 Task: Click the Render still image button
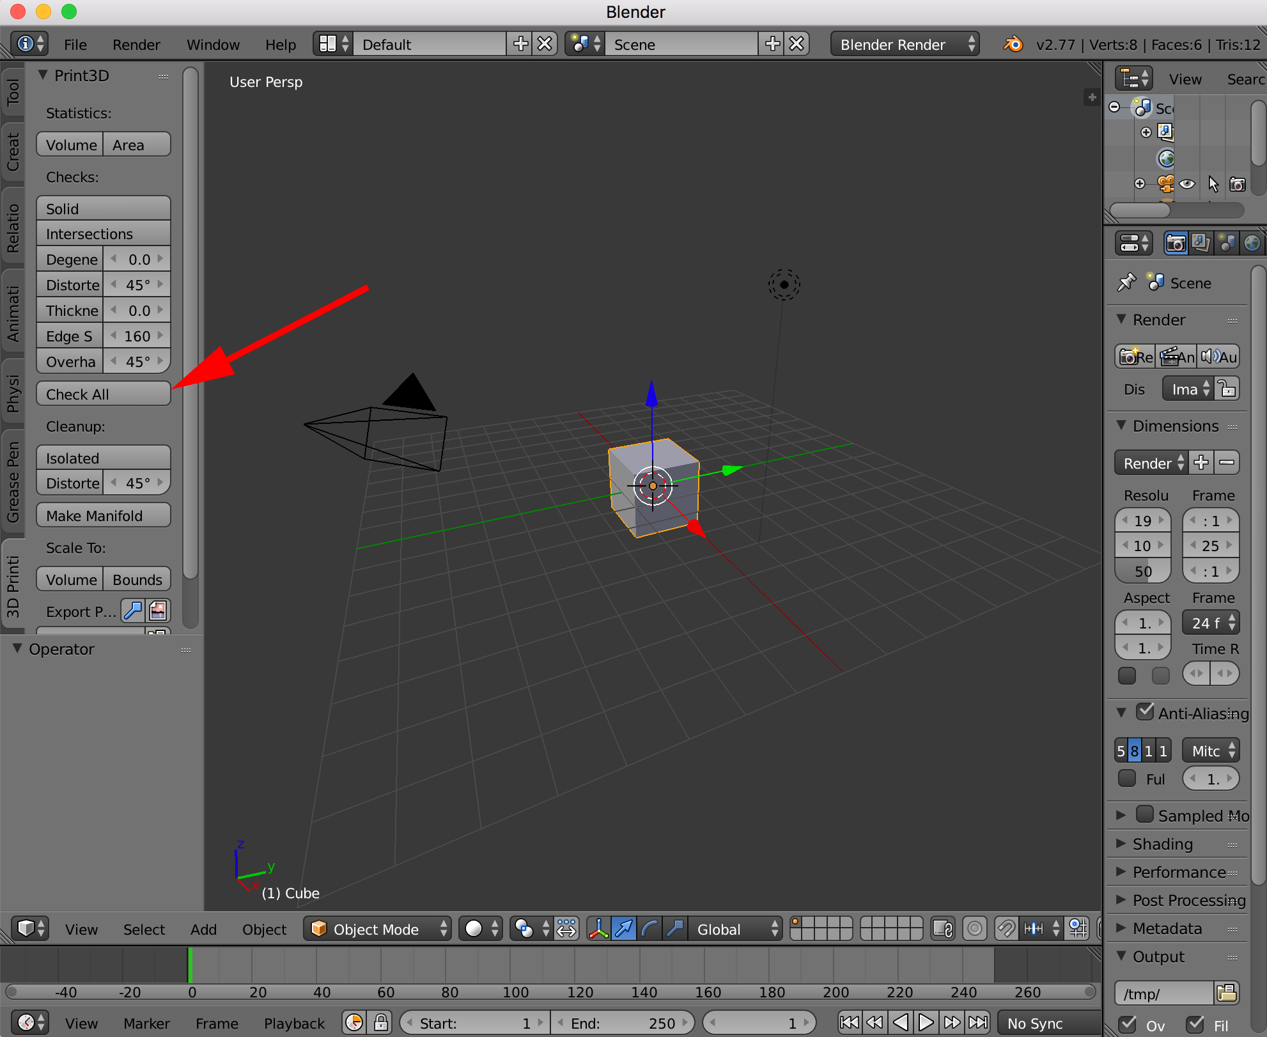pos(1135,357)
